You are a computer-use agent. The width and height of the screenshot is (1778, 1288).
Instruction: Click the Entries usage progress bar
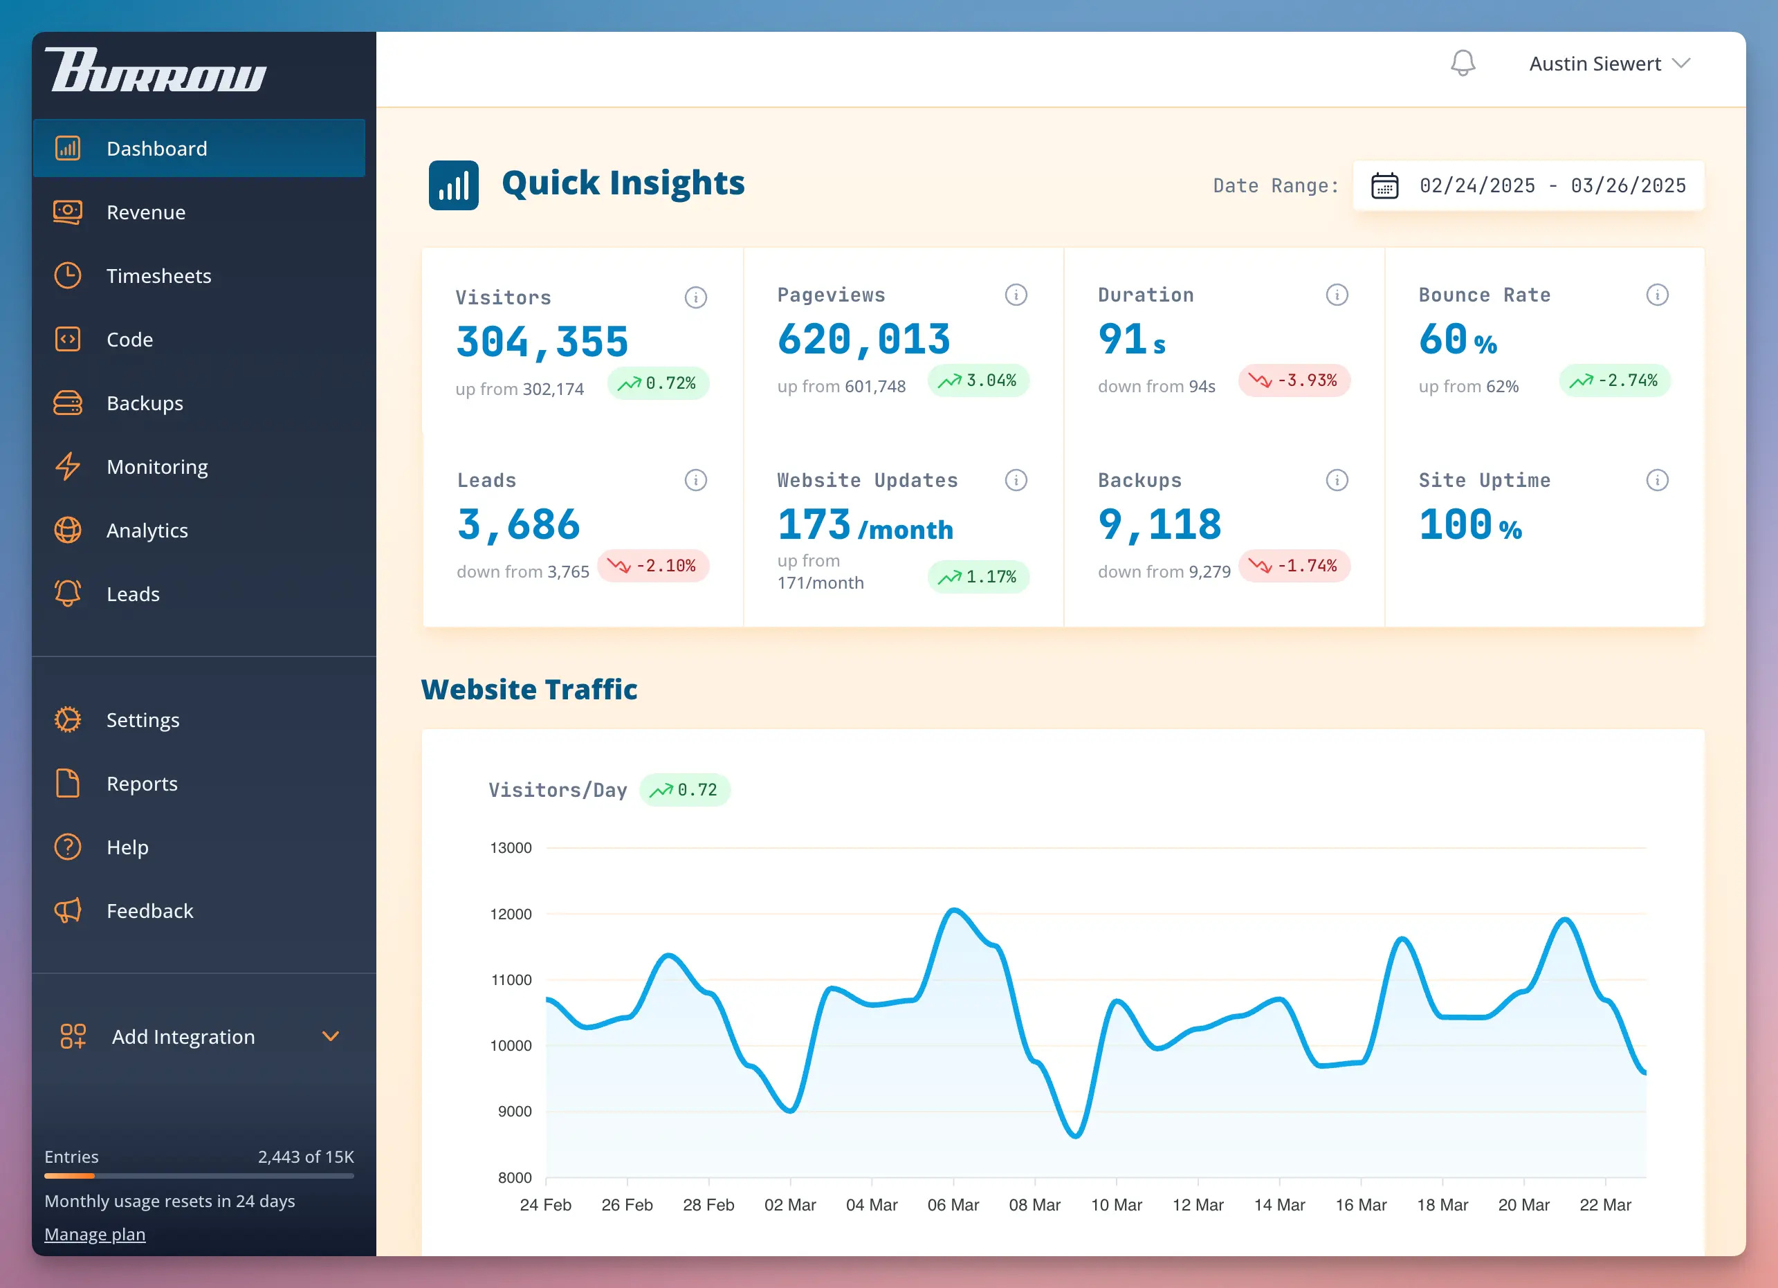(x=199, y=1176)
